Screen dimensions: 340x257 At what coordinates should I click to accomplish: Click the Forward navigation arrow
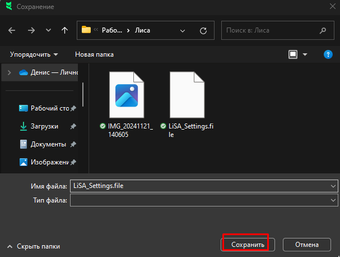point(30,30)
